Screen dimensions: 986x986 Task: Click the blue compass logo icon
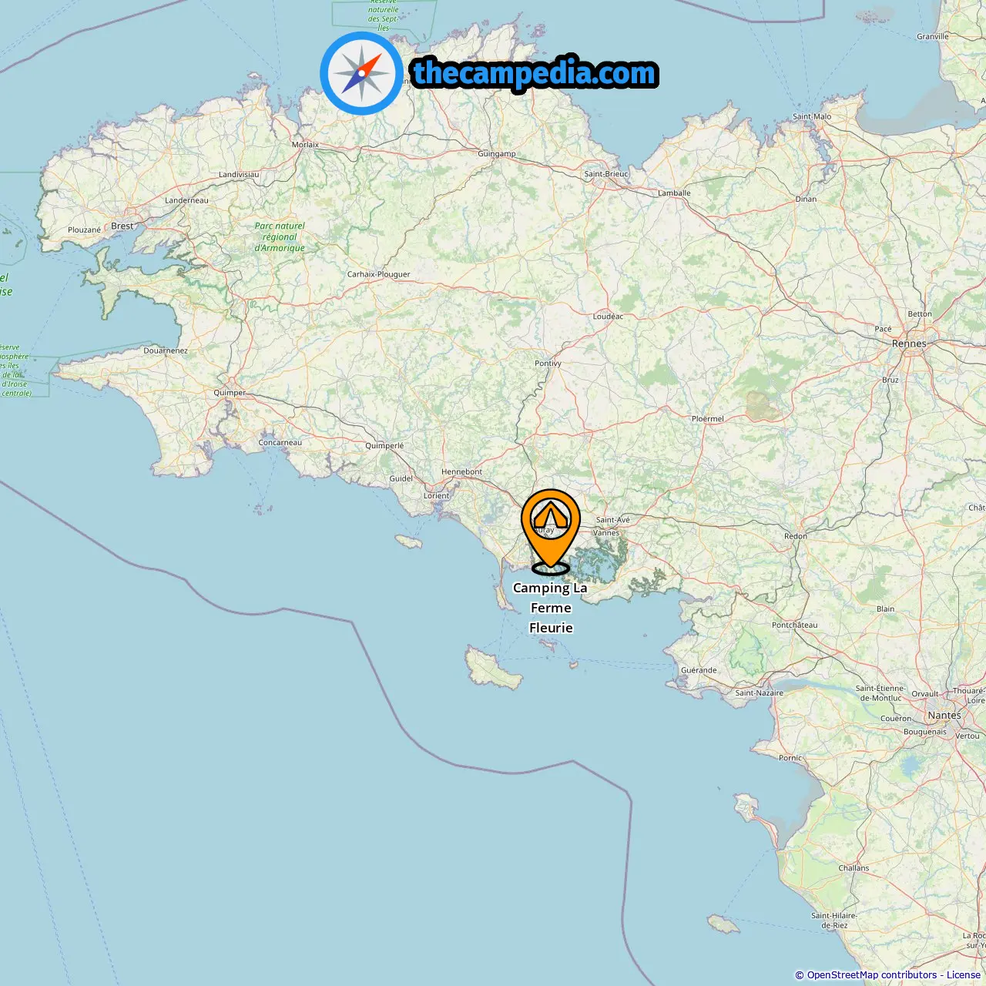[362, 74]
